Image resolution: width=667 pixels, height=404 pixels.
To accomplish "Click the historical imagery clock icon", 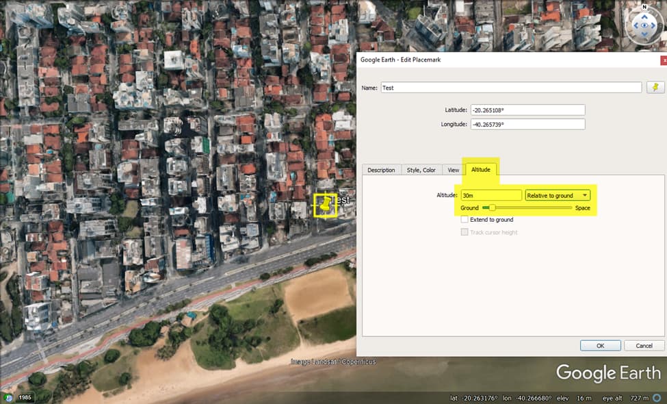I will (8, 398).
